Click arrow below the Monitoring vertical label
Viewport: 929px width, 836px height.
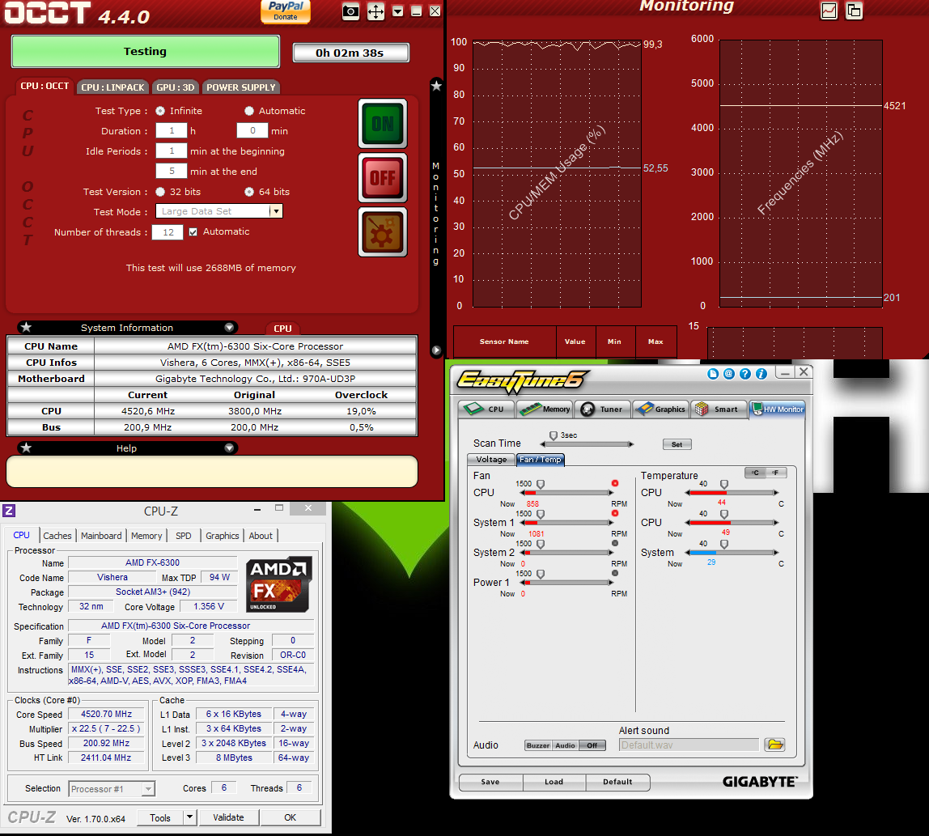pos(436,350)
